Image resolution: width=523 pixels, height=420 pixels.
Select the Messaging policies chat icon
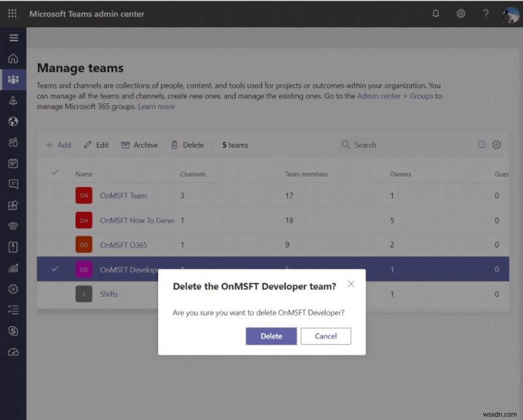coord(14,184)
